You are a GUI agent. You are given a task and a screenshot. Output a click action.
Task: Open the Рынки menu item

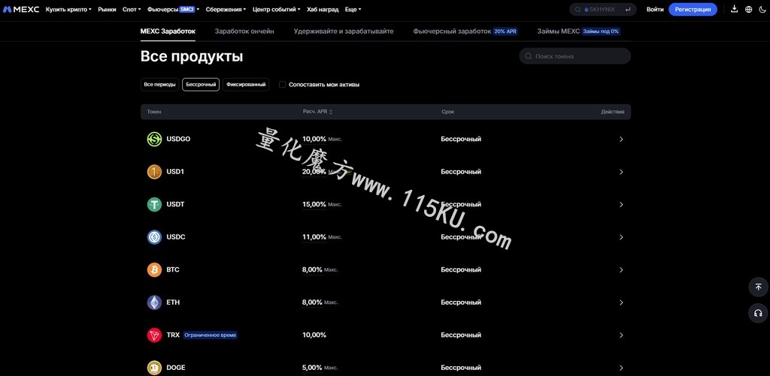pyautogui.click(x=107, y=9)
